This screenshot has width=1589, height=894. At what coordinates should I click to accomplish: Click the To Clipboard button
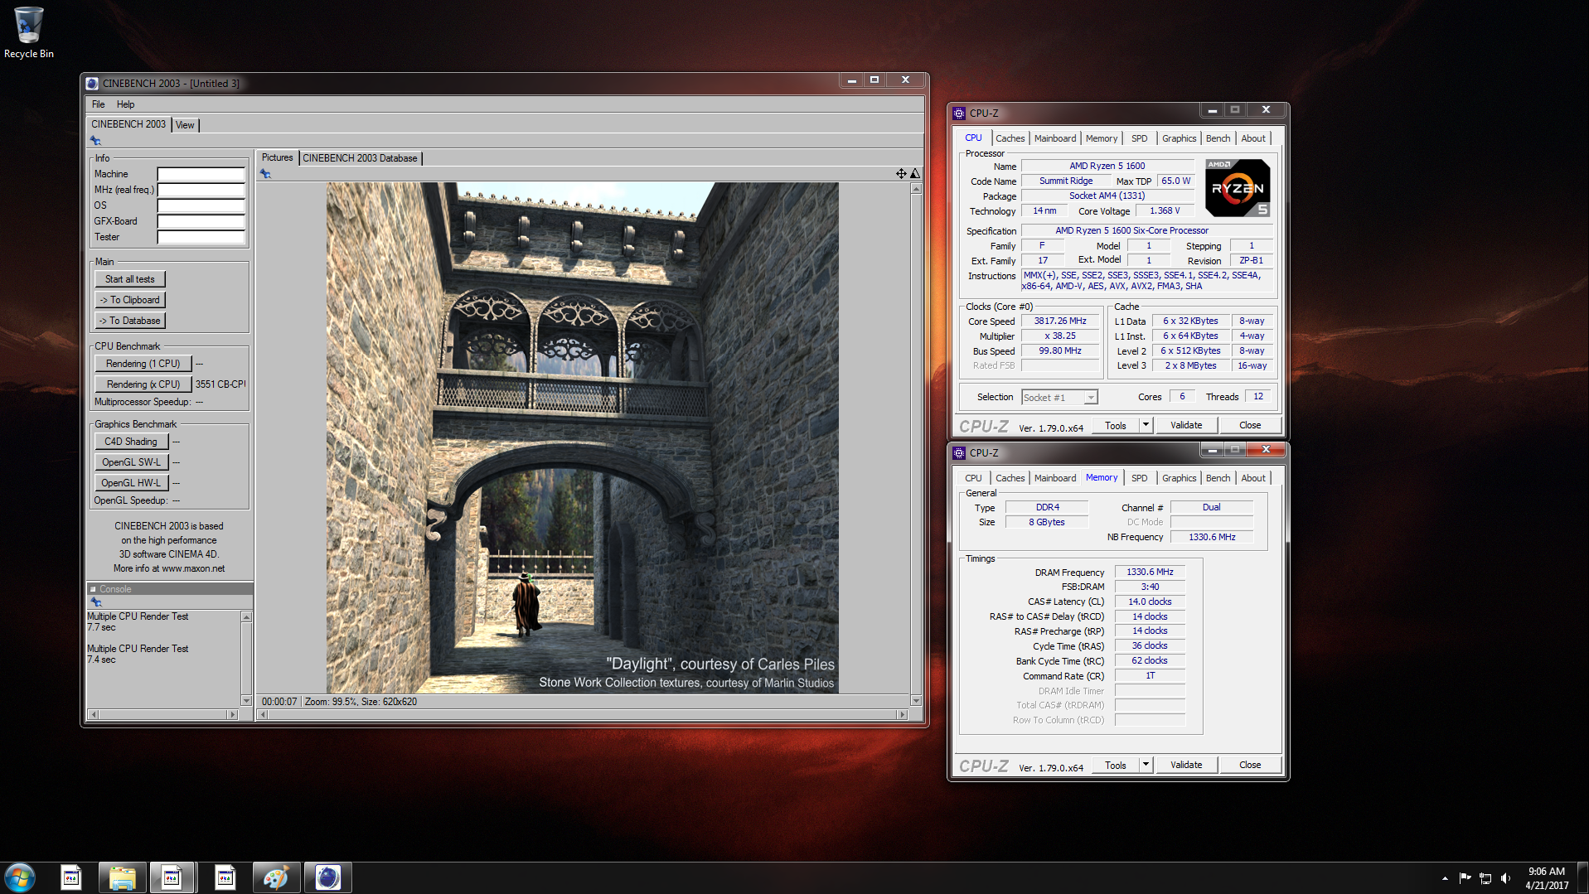coord(129,300)
